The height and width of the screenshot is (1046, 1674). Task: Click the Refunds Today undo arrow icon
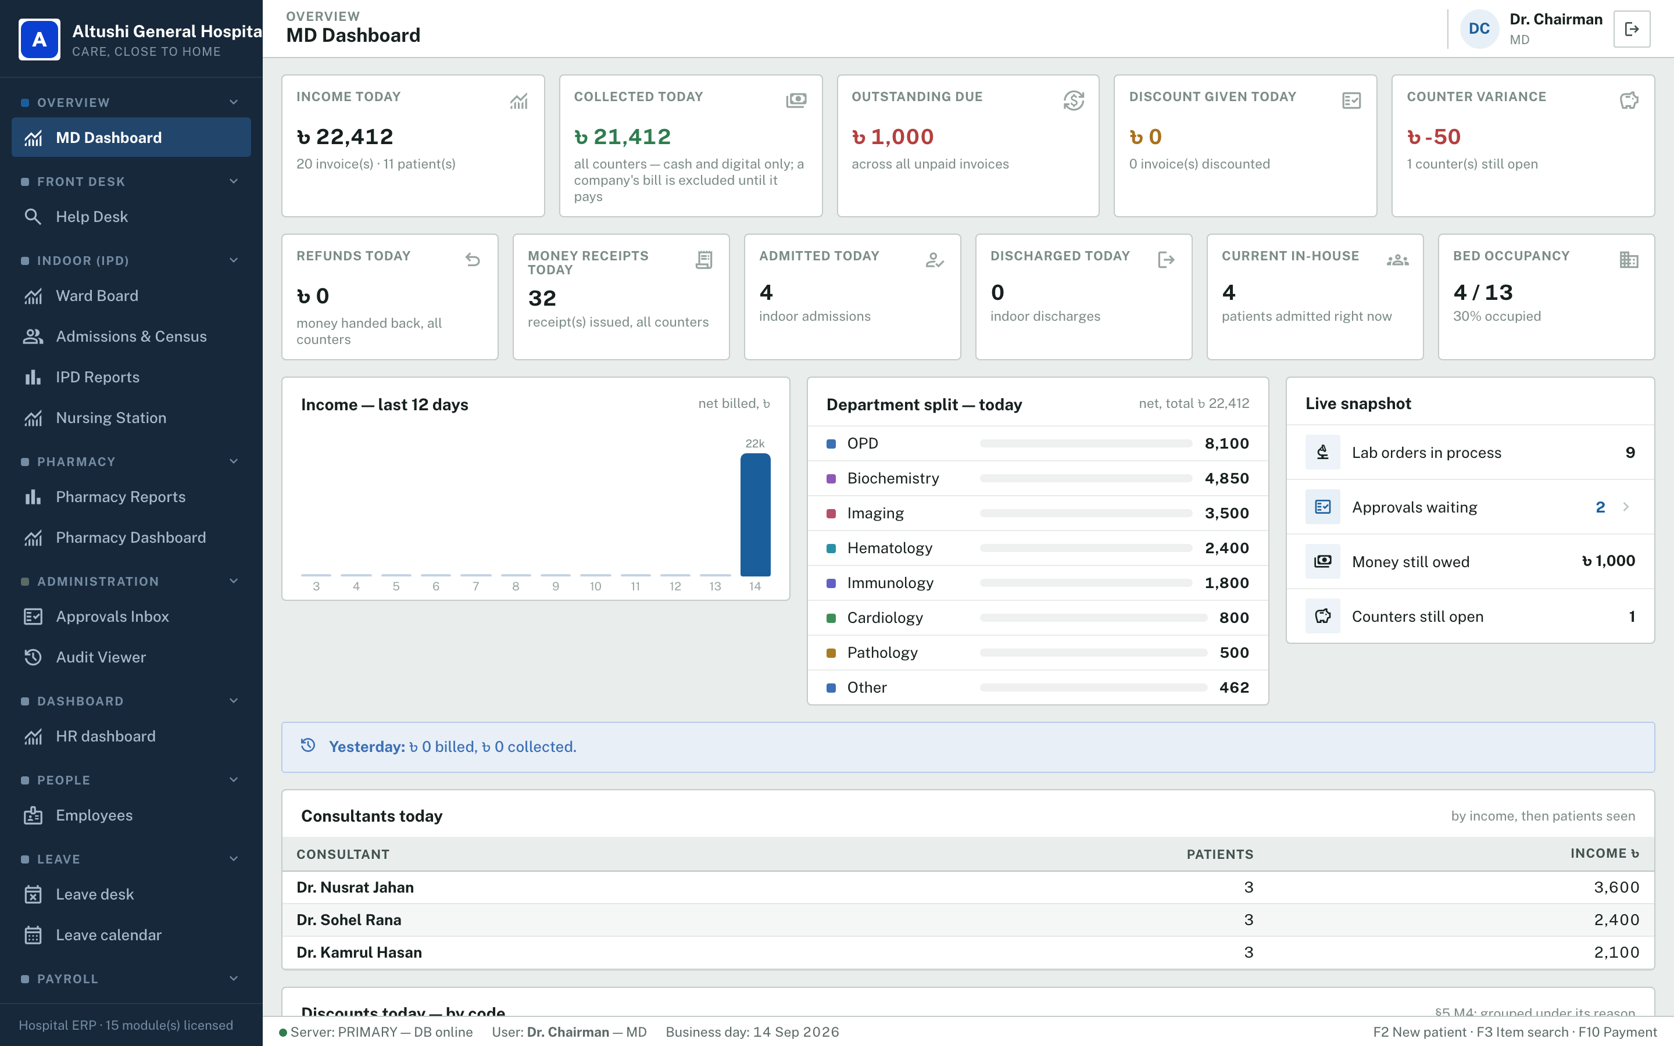click(x=473, y=260)
